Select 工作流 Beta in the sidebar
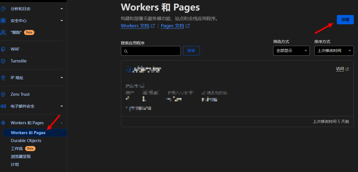The image size is (358, 172). 17,149
